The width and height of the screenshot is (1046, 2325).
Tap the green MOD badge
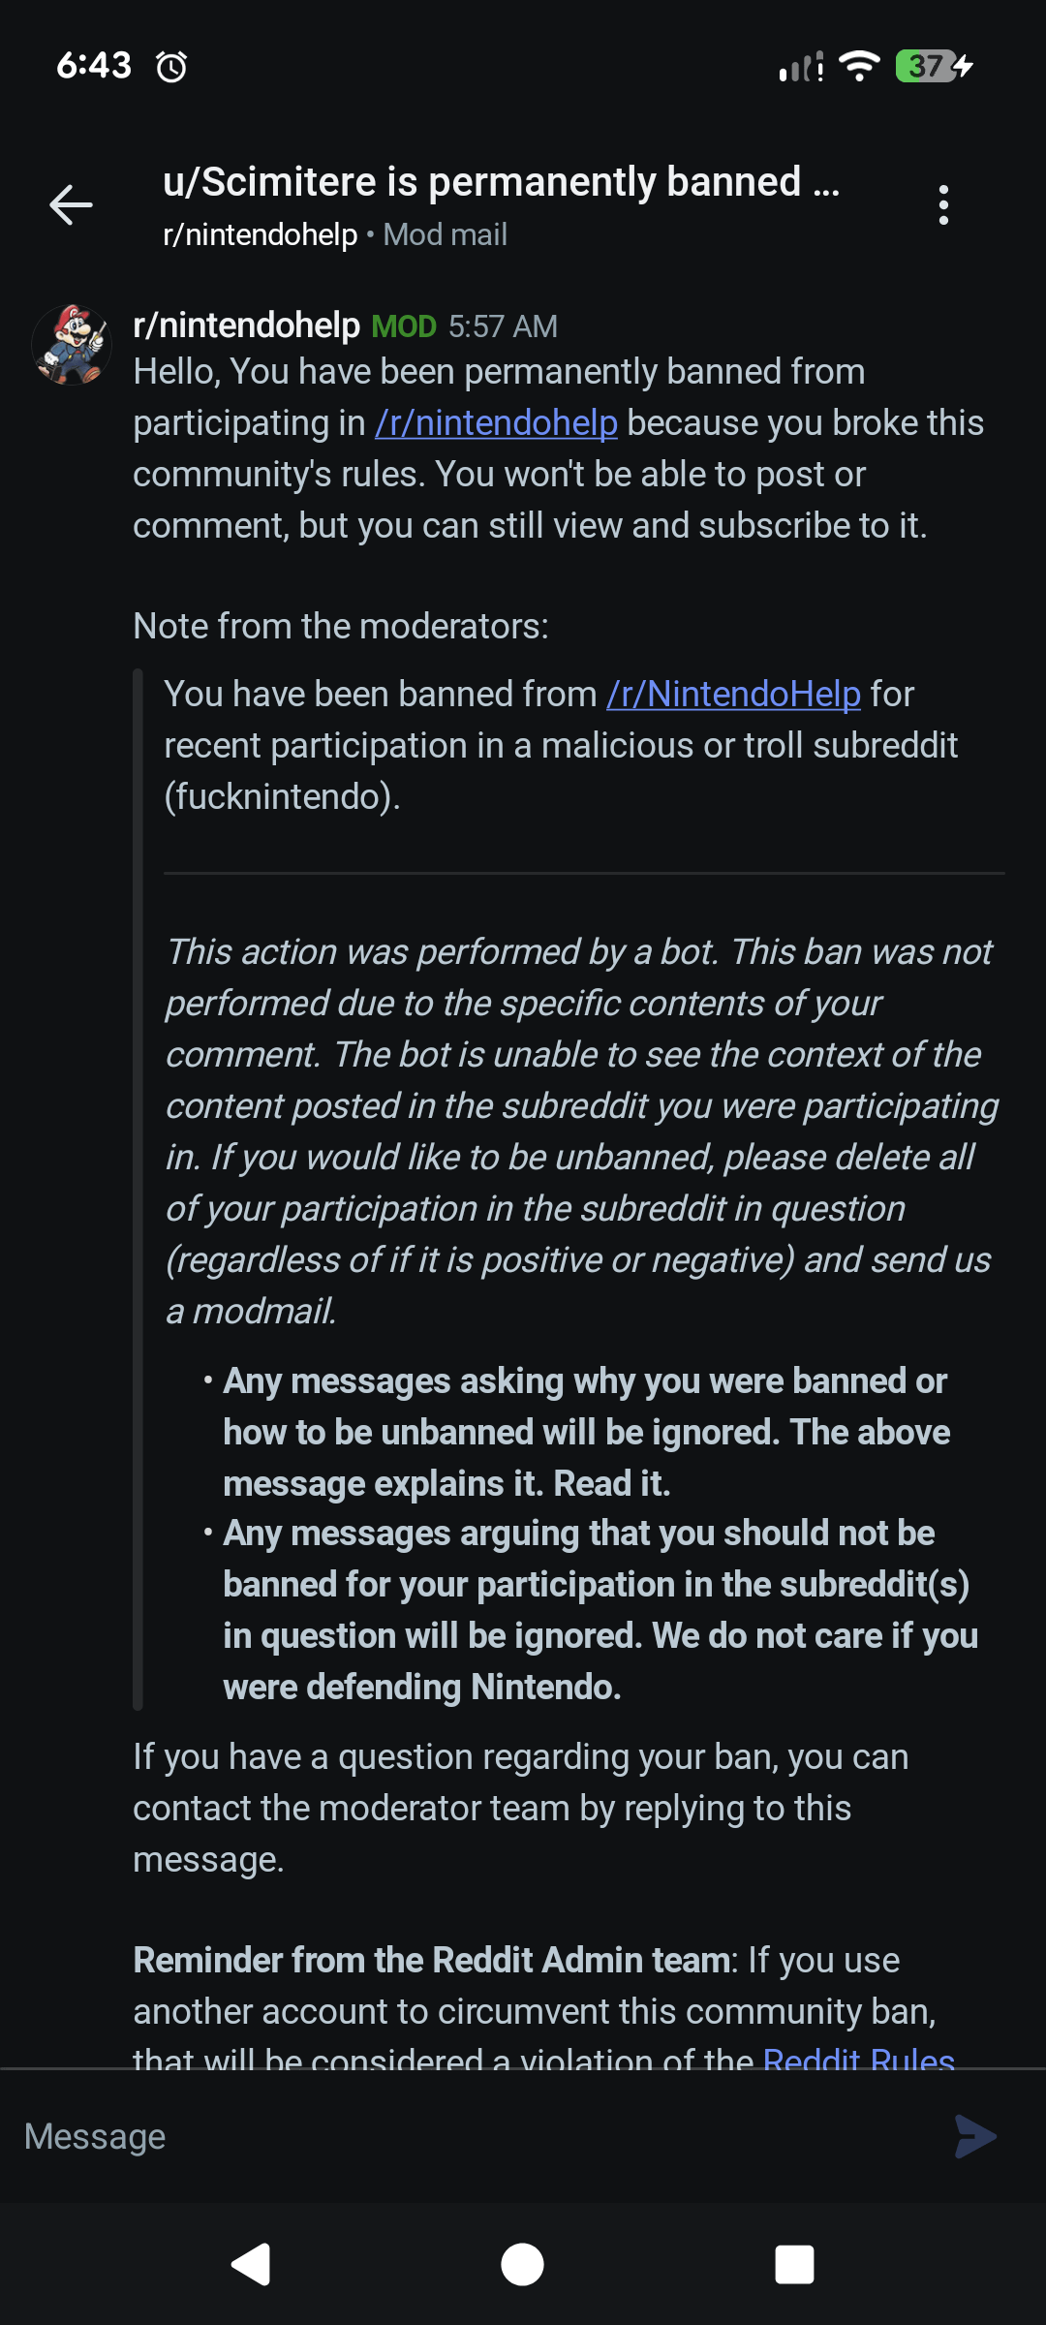point(404,326)
